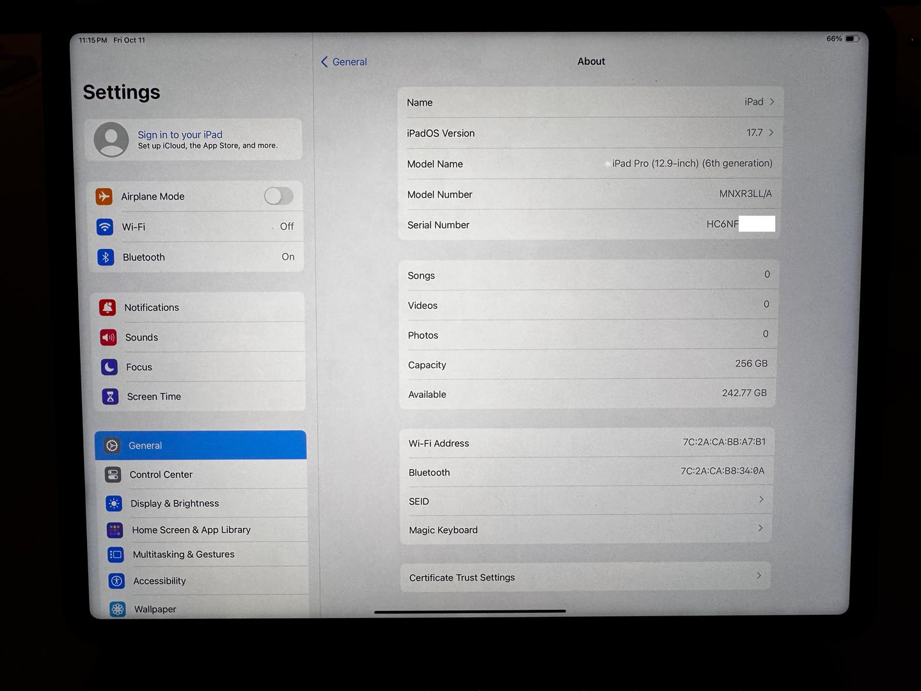Expand the iPadOS Version row chevron
The height and width of the screenshot is (691, 921).
pos(771,132)
